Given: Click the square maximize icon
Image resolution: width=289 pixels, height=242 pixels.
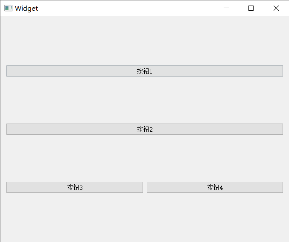Looking at the screenshot, I should tap(251, 8).
